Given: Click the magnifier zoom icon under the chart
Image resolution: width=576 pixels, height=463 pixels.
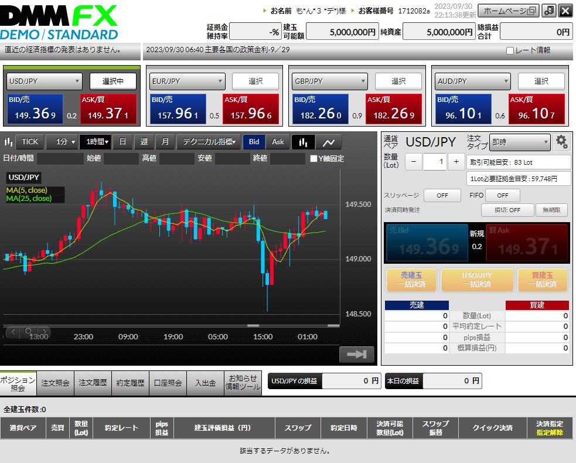Looking at the screenshot, I should click(x=27, y=332).
